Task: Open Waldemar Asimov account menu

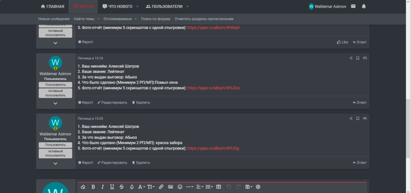Action: (x=328, y=6)
